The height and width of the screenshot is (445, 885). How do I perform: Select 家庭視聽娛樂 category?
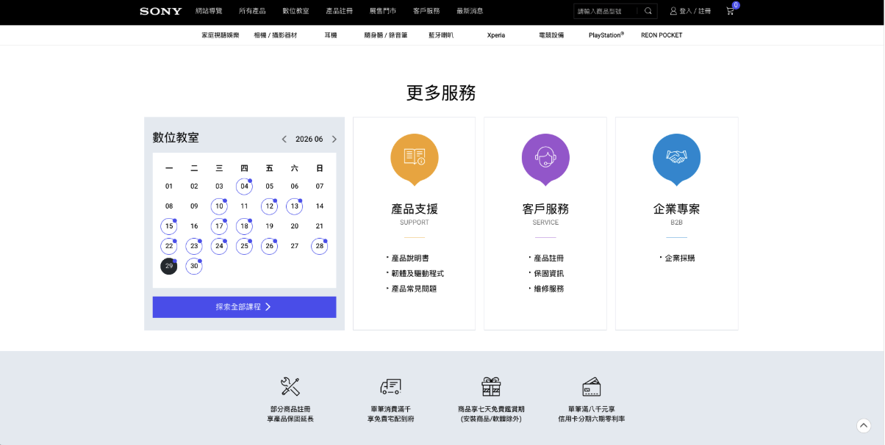[x=221, y=35]
